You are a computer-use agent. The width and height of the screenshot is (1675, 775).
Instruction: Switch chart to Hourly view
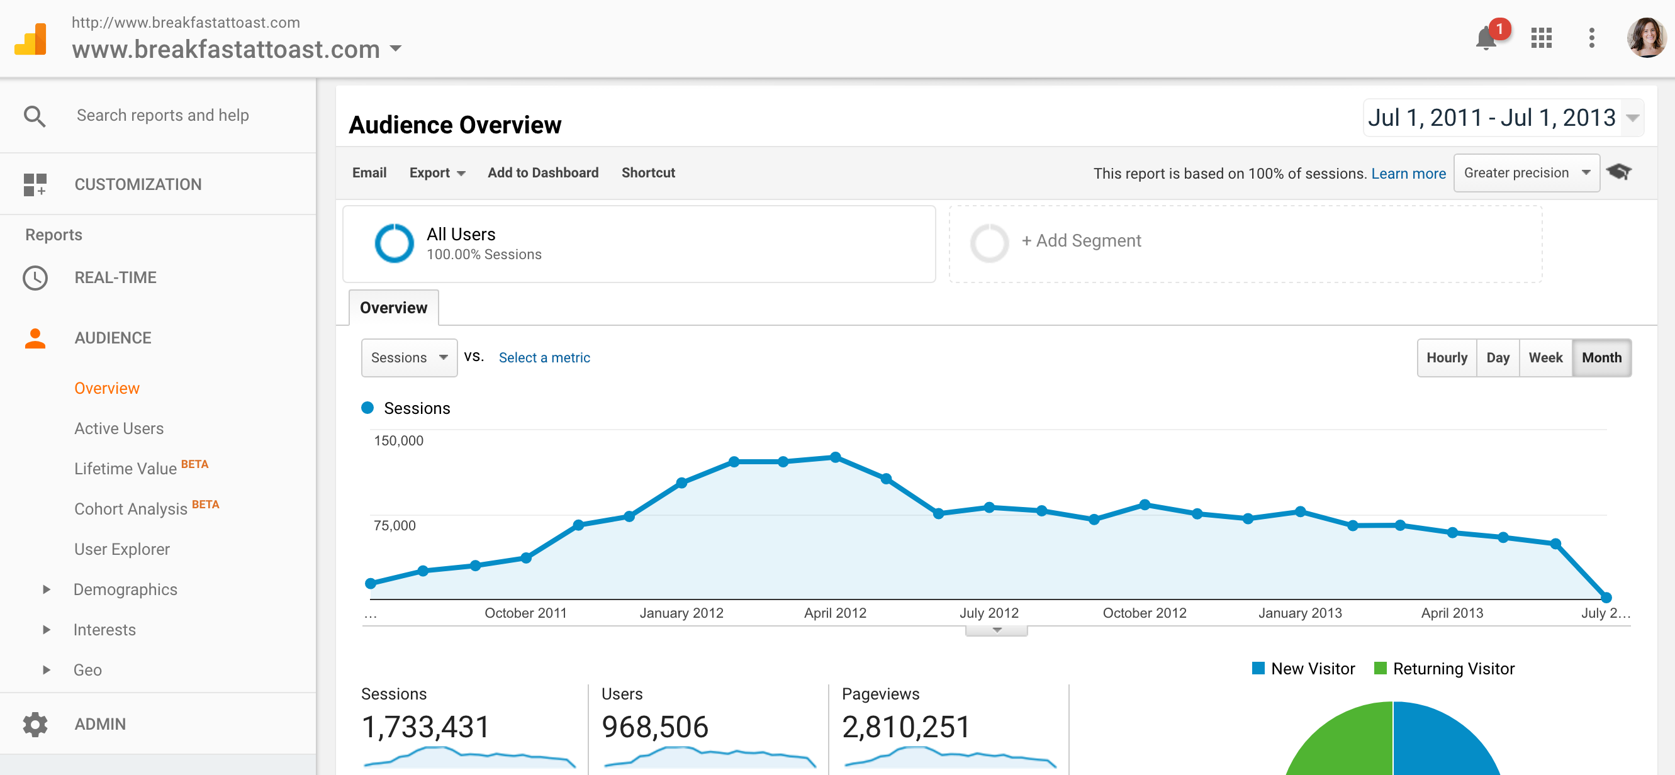(x=1447, y=357)
